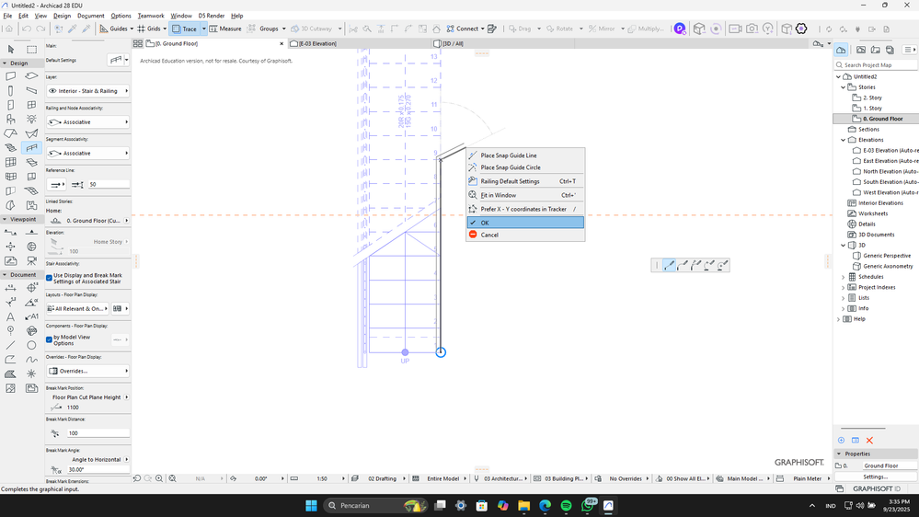Viewport: 919px width, 517px height.
Task: Choose straight segment geometry method in palette
Action: click(670, 266)
